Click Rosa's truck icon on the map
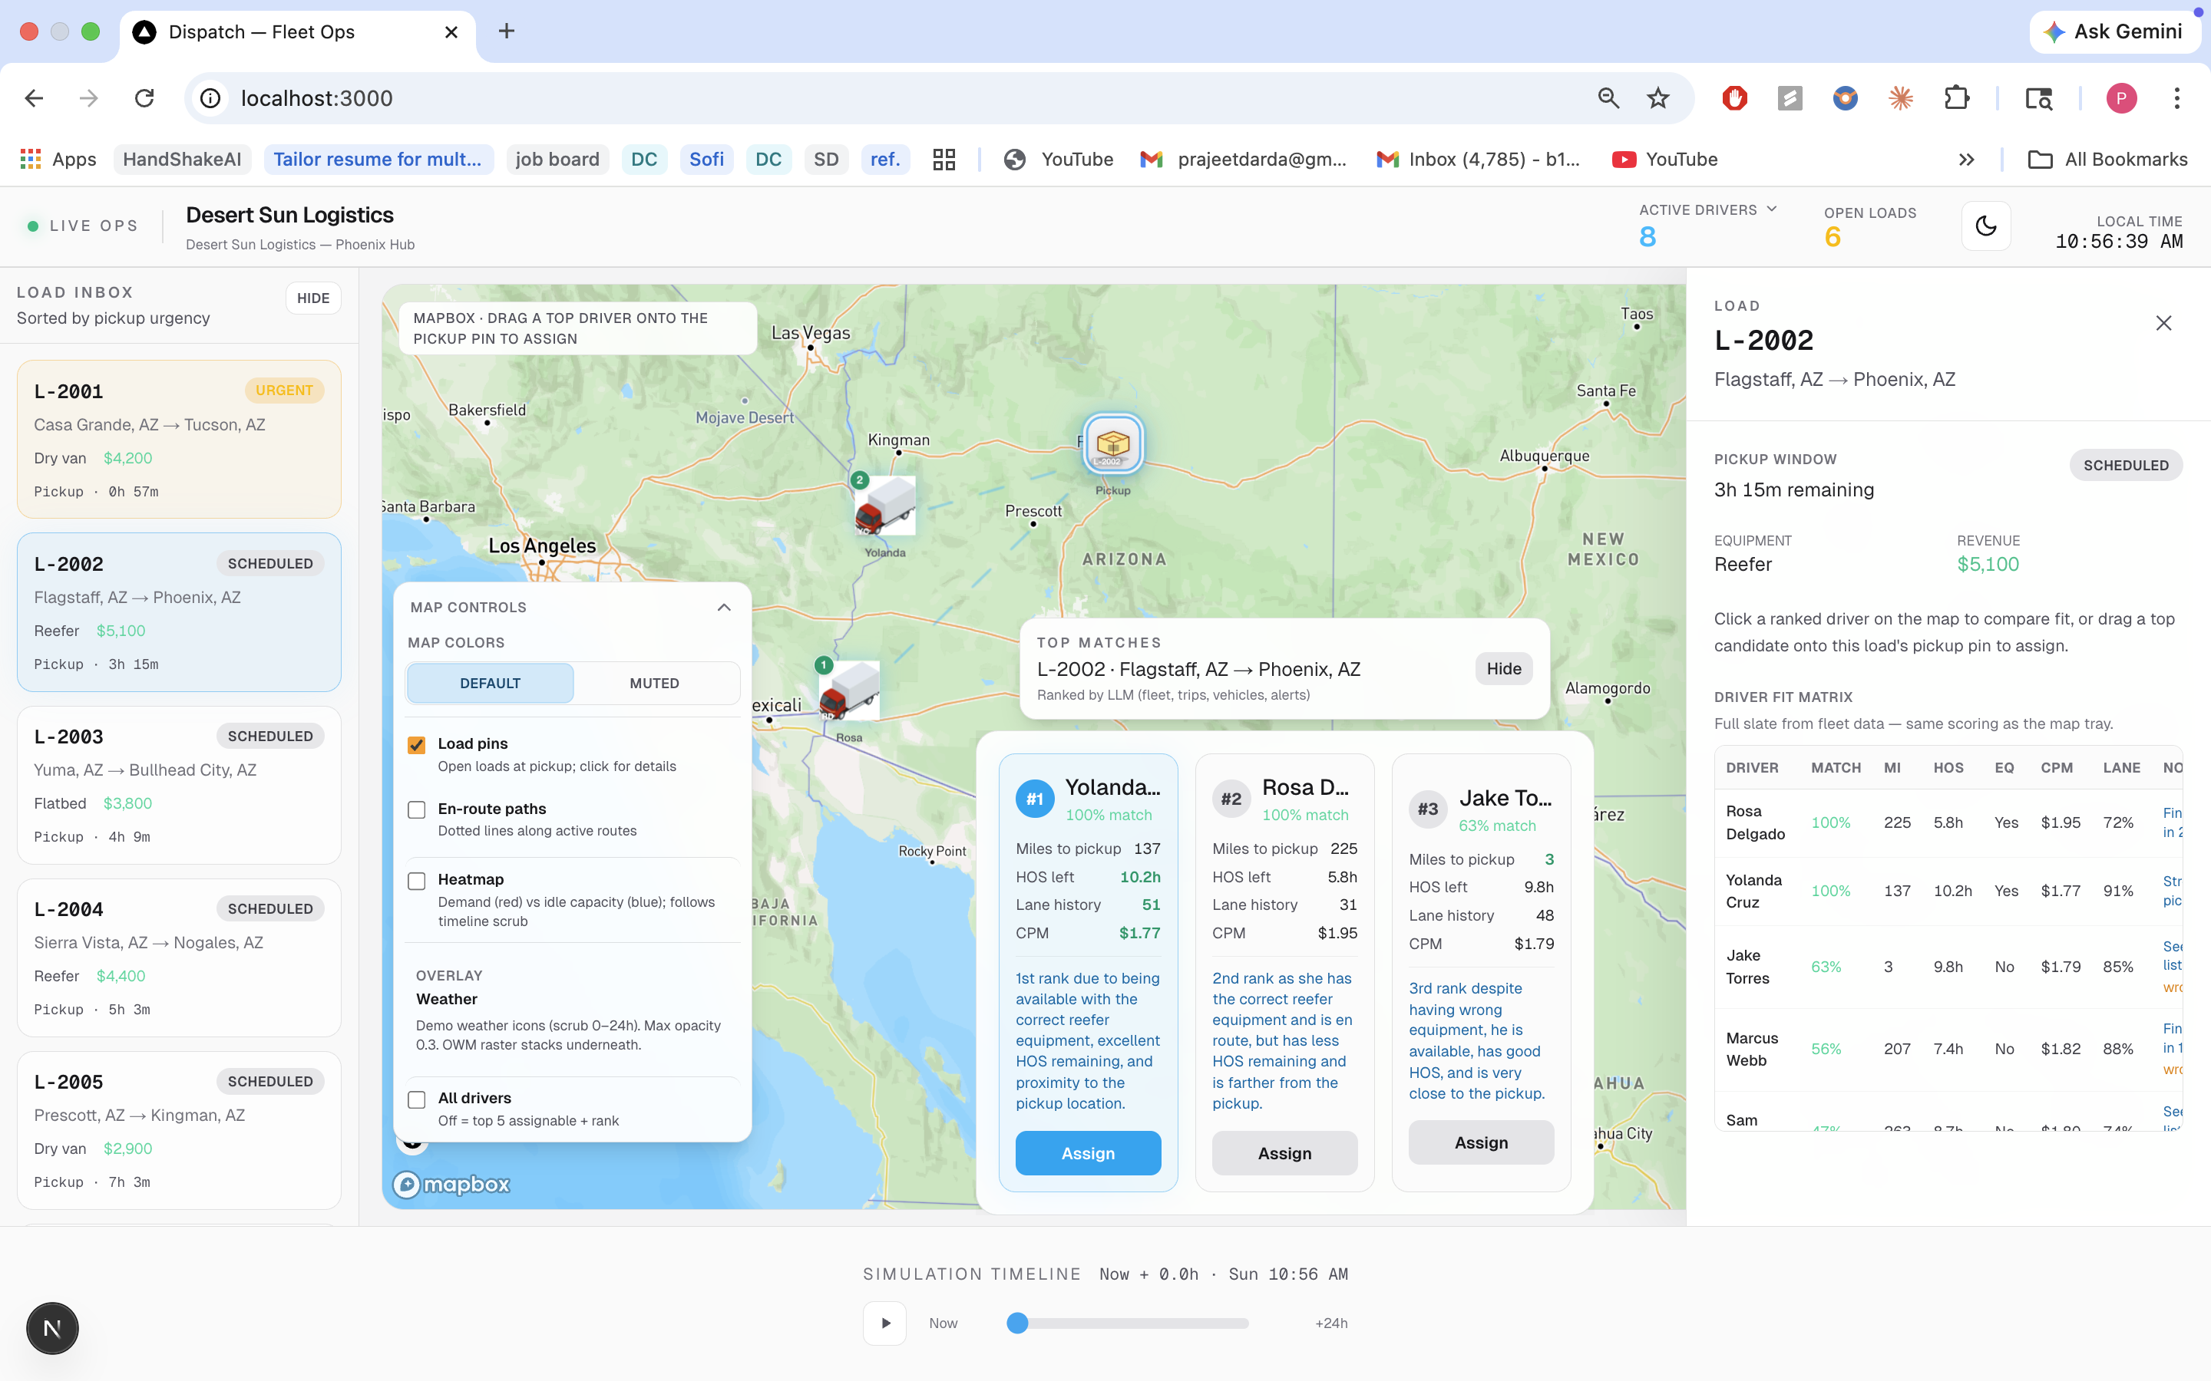The height and width of the screenshot is (1381, 2211). (x=849, y=690)
